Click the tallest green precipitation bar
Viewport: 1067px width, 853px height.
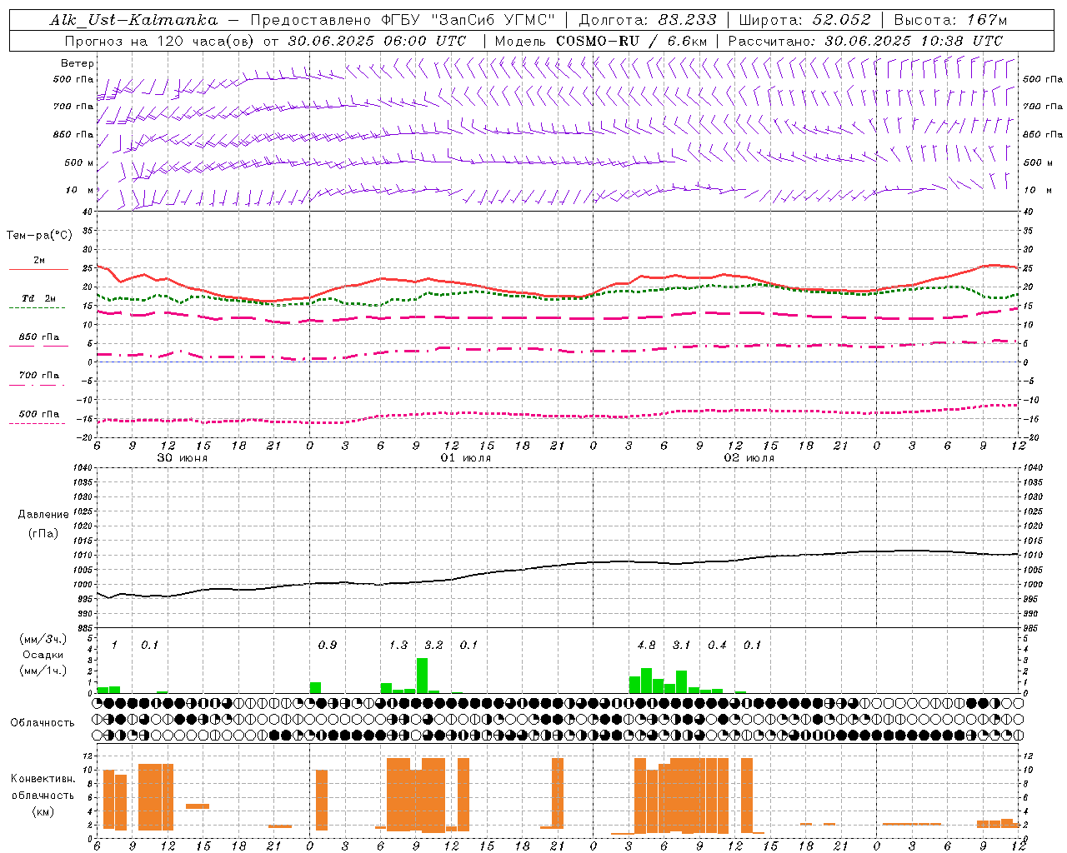(422, 676)
